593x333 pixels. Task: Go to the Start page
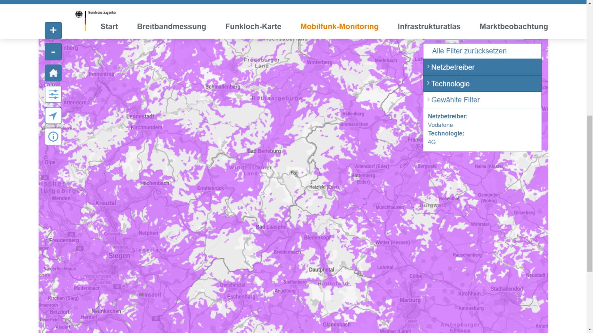click(109, 26)
